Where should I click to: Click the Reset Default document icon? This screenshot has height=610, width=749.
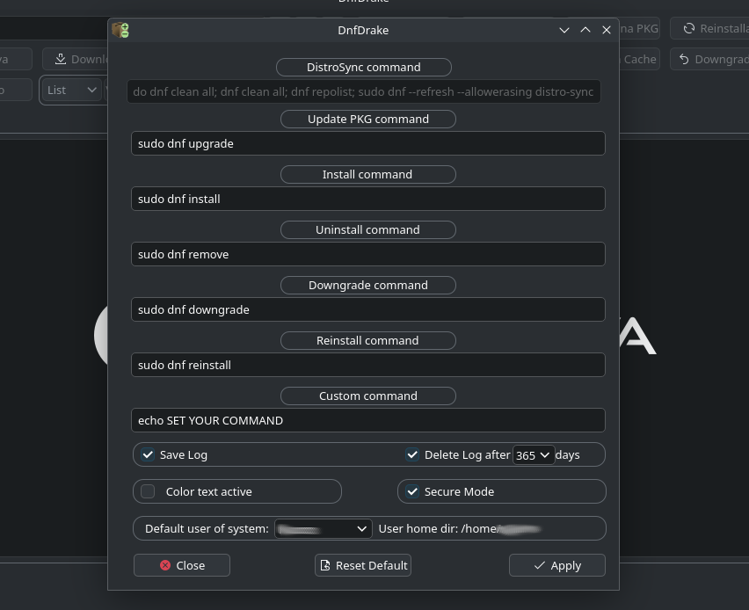coord(325,565)
